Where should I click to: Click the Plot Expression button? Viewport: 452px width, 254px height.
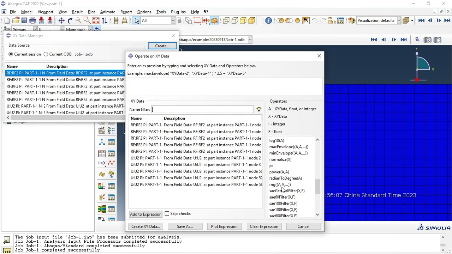click(x=224, y=226)
